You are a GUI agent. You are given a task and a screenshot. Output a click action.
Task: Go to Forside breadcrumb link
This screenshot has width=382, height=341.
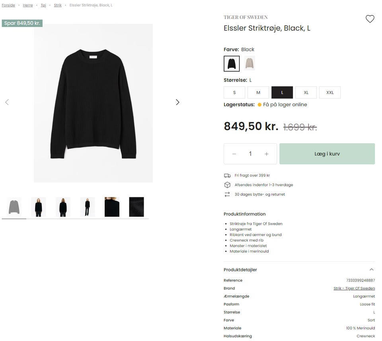pos(8,5)
